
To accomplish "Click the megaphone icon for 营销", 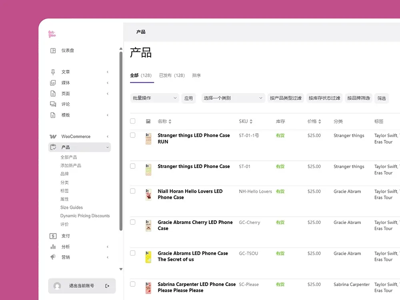I will point(53,257).
